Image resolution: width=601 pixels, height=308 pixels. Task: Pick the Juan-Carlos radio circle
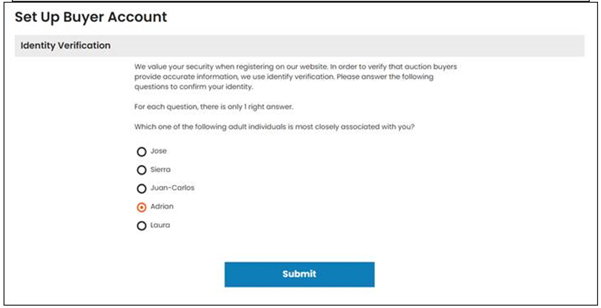[141, 188]
